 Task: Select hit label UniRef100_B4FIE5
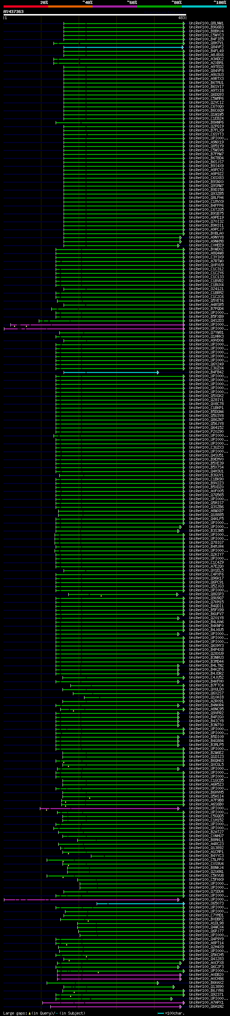click(206, 39)
